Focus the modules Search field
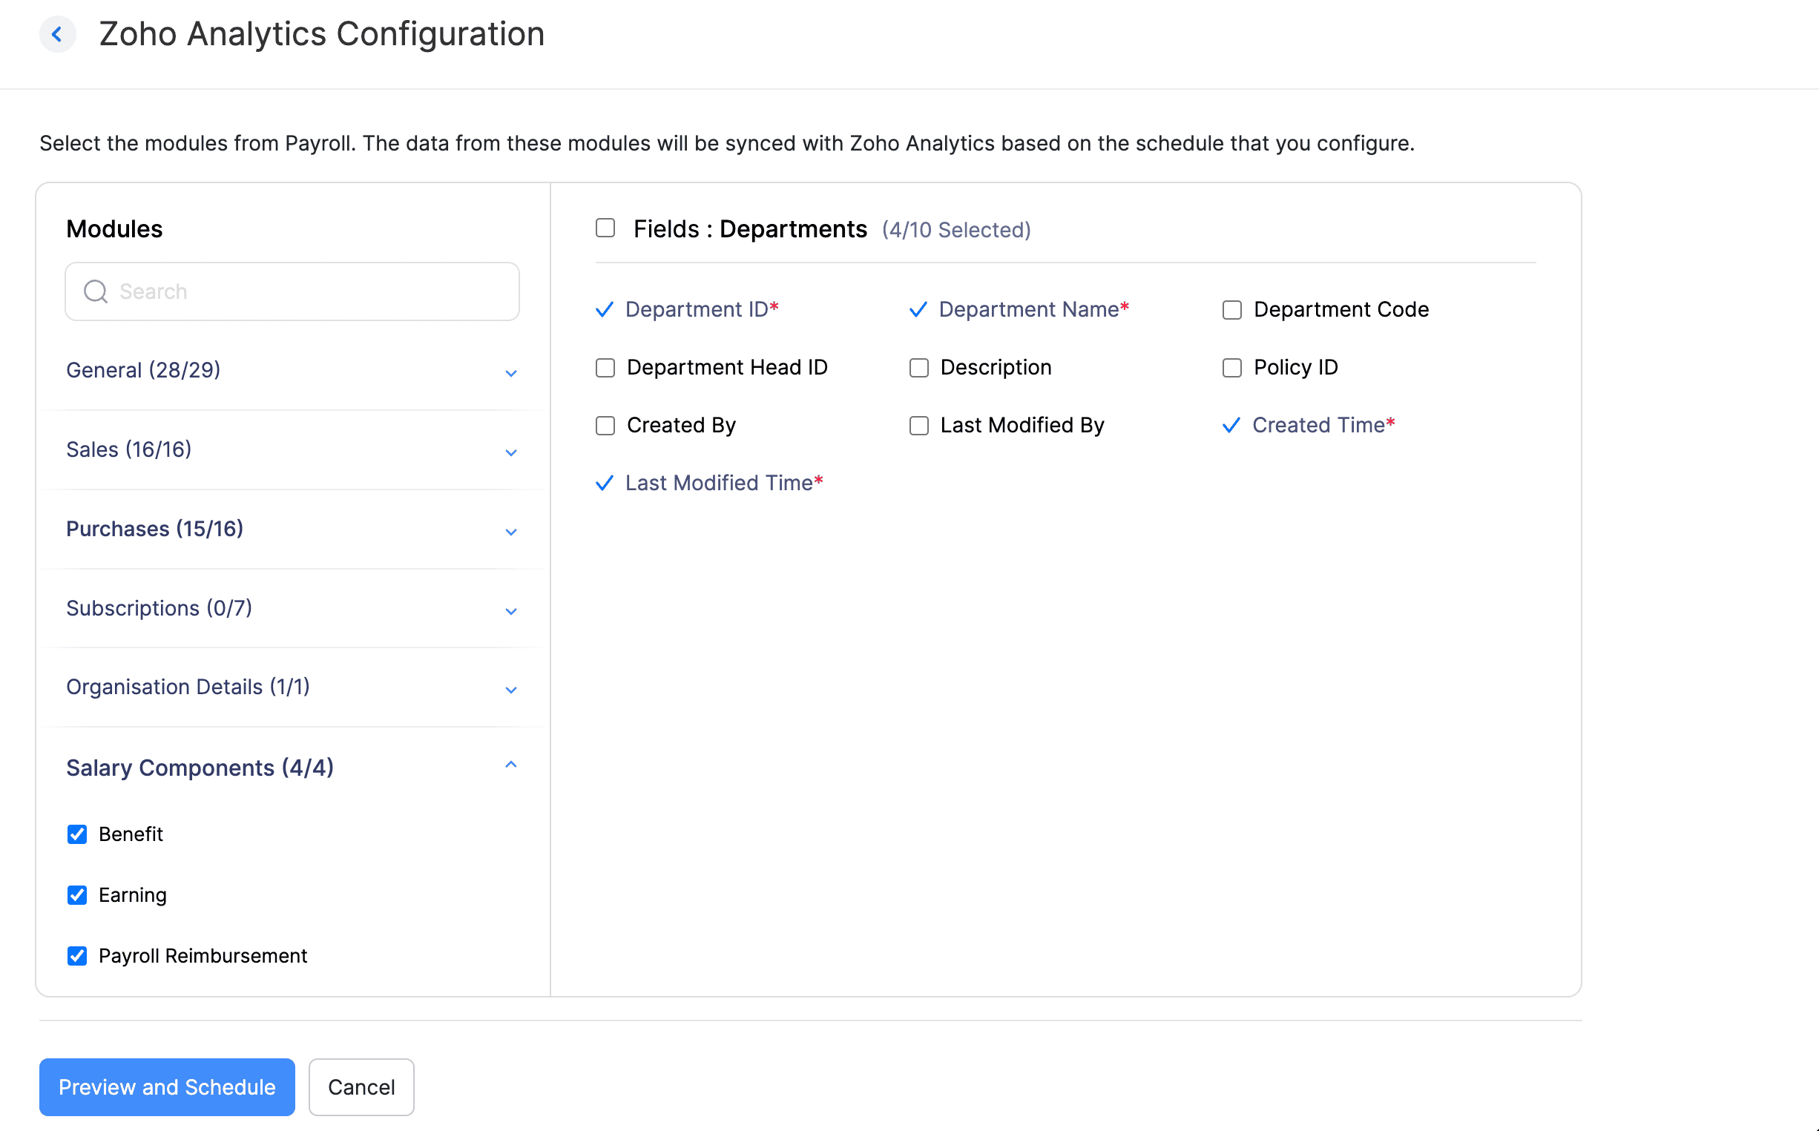The image size is (1819, 1131). [x=315, y=291]
